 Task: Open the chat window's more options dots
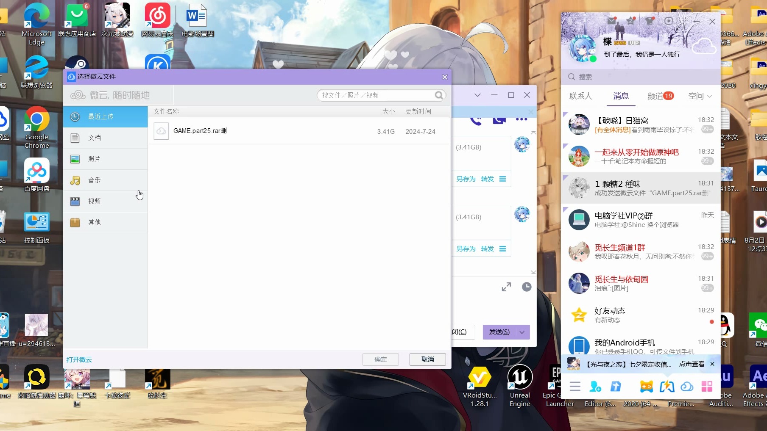[522, 120]
